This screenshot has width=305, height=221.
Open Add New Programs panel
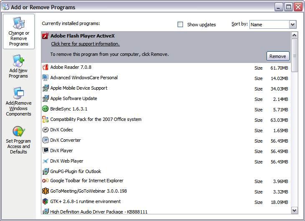18,67
